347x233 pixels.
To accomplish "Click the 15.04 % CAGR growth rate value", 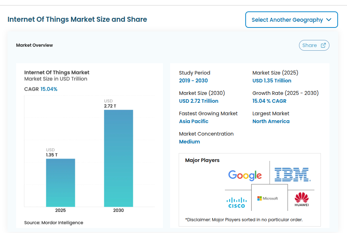I will tap(269, 101).
